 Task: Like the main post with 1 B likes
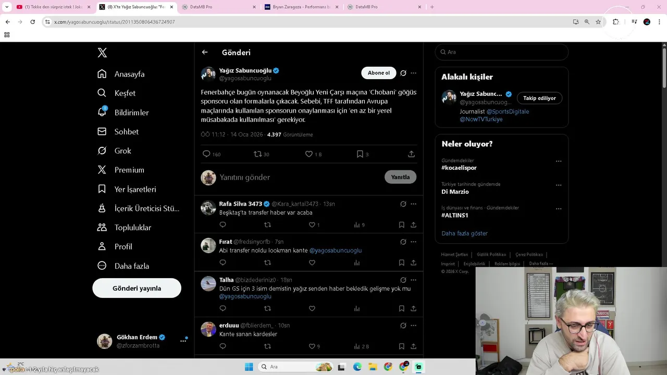313,154
